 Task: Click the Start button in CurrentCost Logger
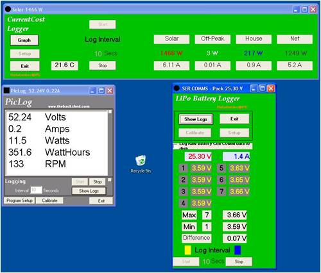pos(103,24)
